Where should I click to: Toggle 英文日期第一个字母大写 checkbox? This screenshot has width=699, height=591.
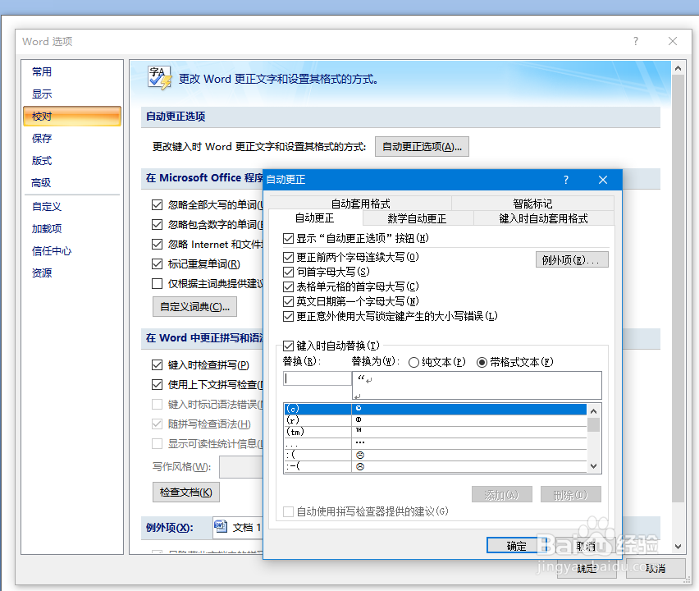[x=289, y=301]
